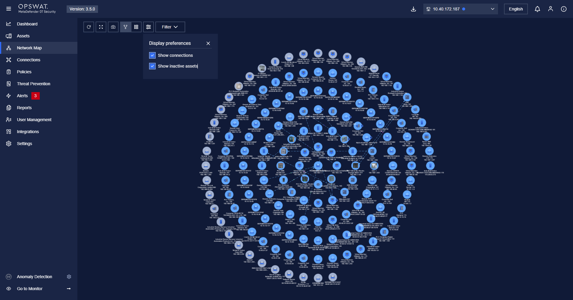Open display preferences slider icon
This screenshot has height=300, width=573.
tap(148, 27)
